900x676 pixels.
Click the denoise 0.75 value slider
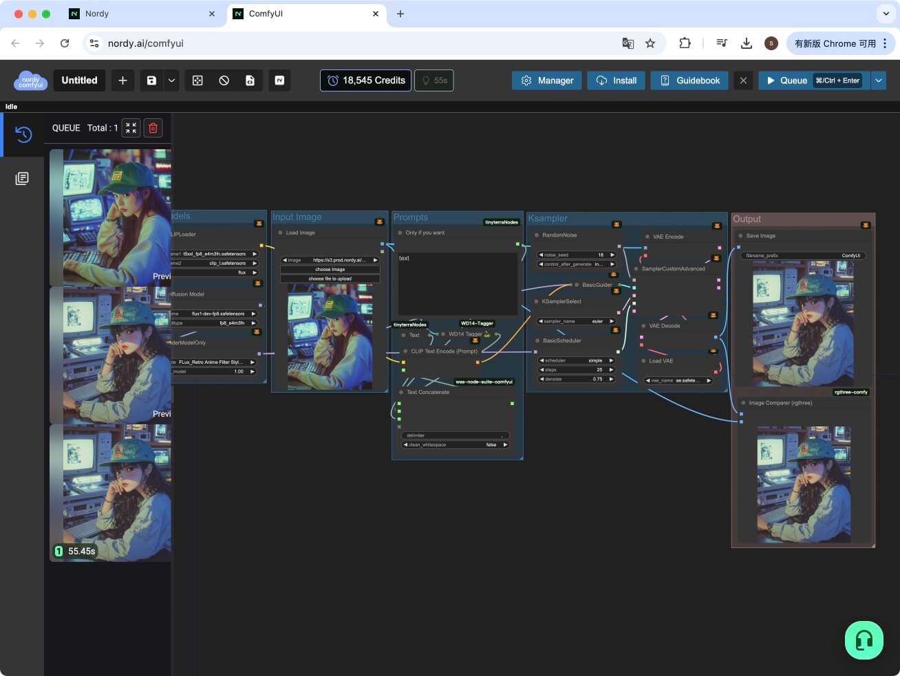pyautogui.click(x=577, y=379)
